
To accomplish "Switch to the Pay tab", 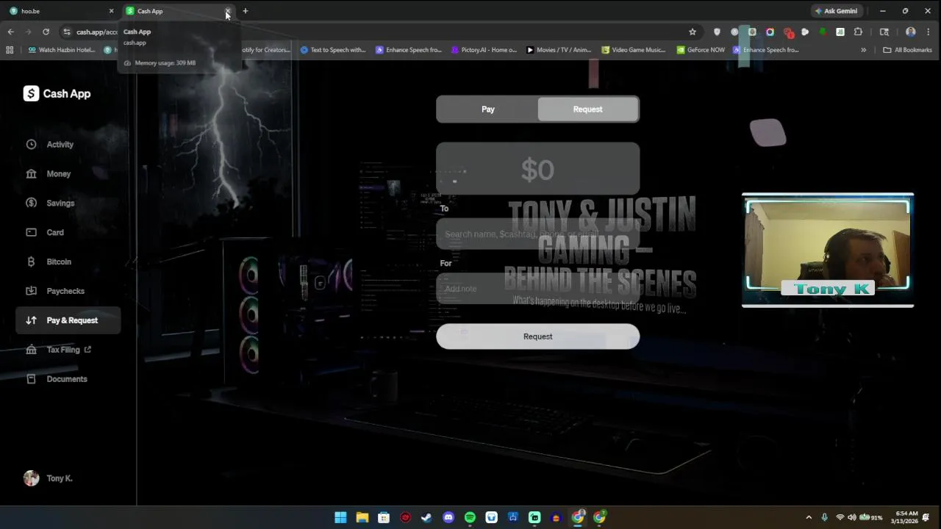I will (488, 109).
